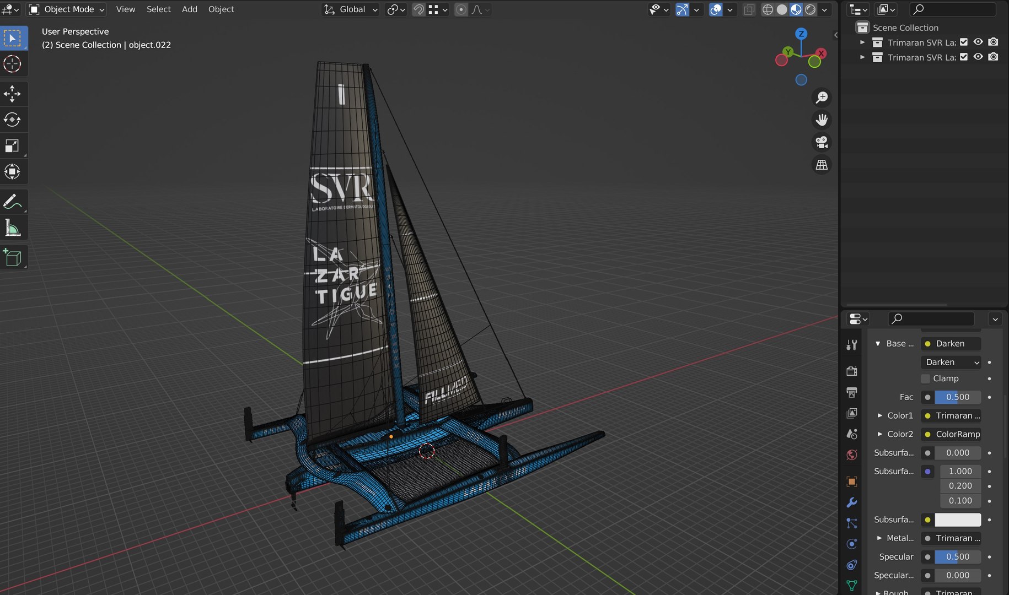
Task: Activate the Measure tool
Action: click(12, 228)
